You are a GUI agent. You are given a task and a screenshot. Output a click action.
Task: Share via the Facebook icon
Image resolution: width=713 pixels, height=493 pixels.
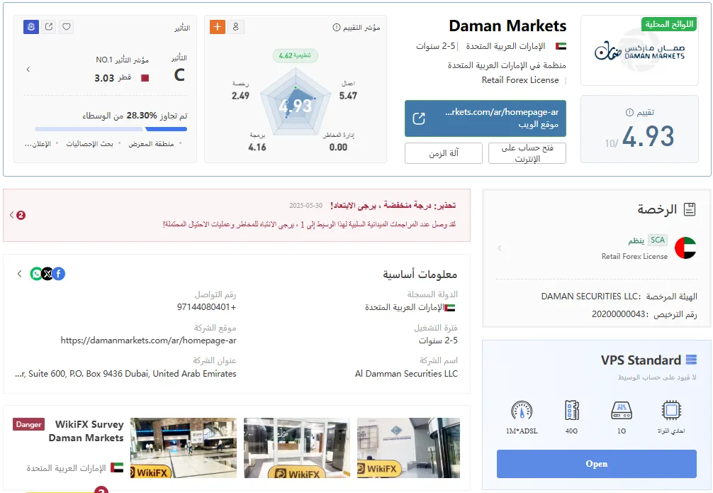[59, 274]
